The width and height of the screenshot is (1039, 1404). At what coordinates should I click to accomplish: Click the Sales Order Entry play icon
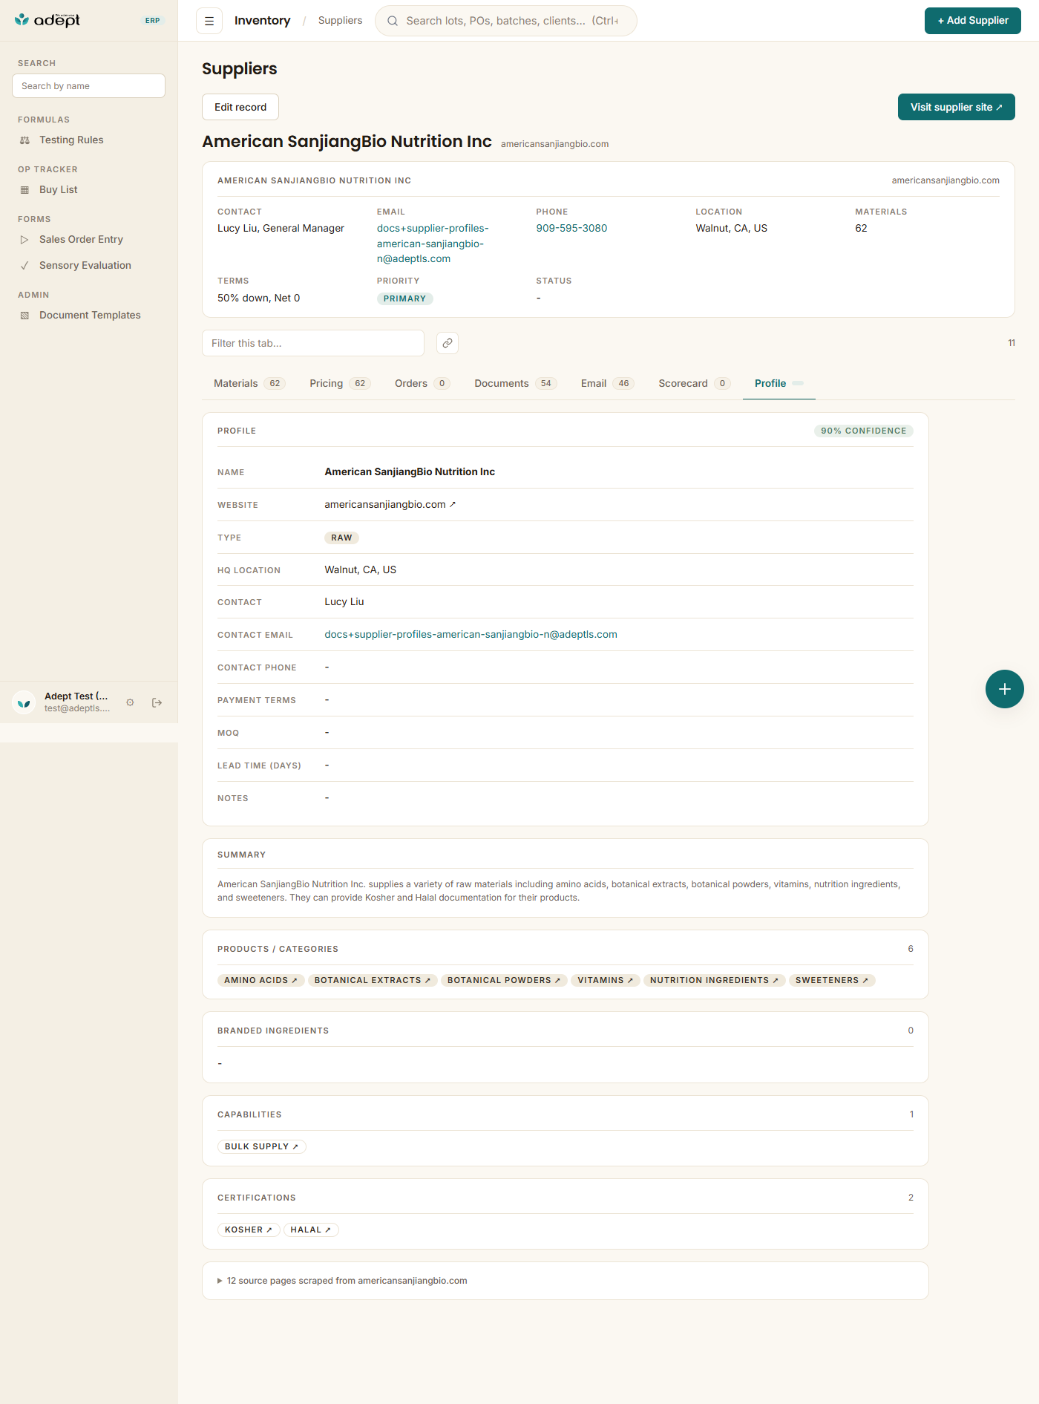24,240
